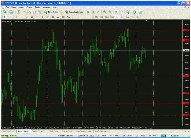Select the Text Label 'T' tool
This screenshot has width=191, height=138.
pyautogui.click(x=48, y=17)
